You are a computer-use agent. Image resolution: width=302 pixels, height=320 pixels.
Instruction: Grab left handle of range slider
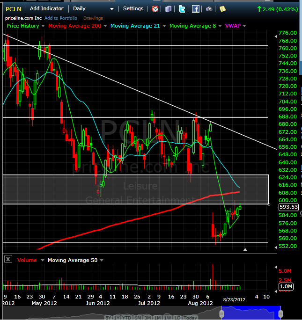click(x=222, y=313)
